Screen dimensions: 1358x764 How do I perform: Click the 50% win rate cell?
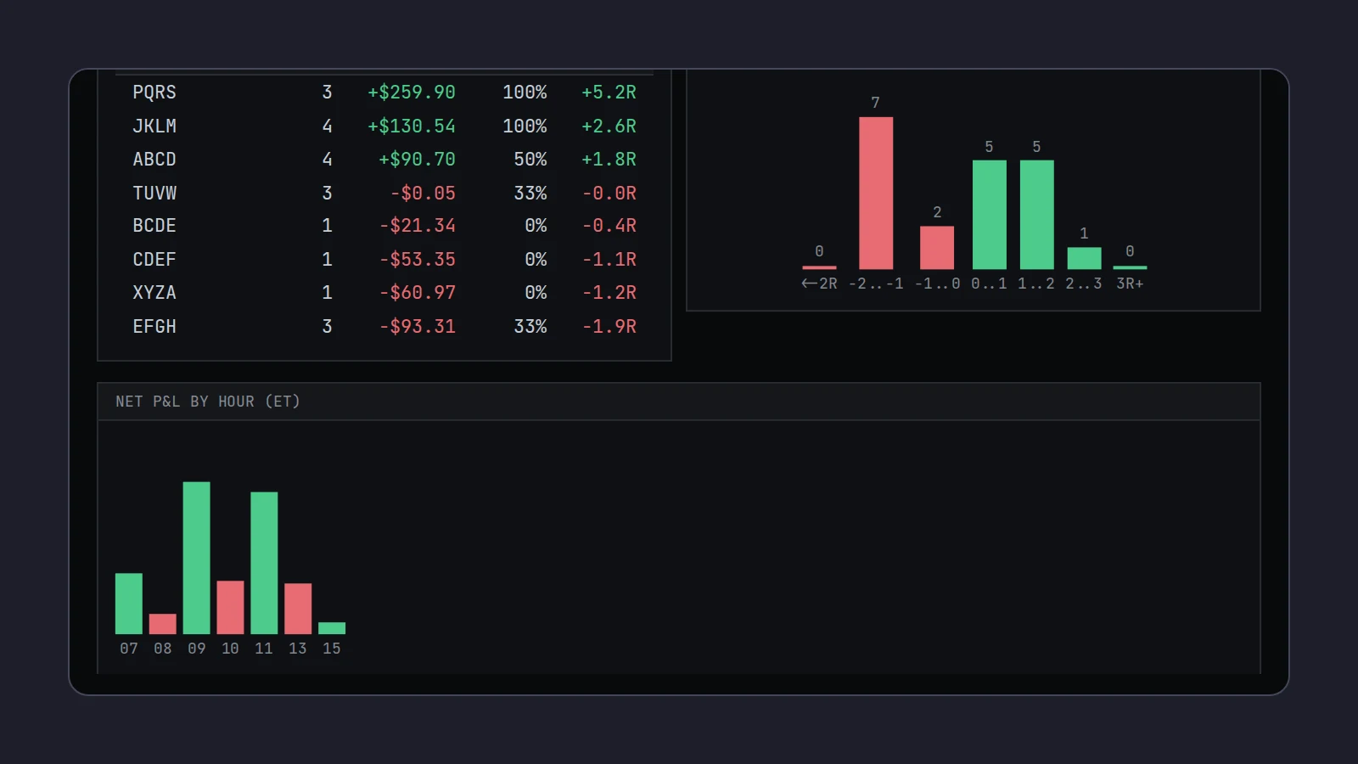pyautogui.click(x=530, y=159)
